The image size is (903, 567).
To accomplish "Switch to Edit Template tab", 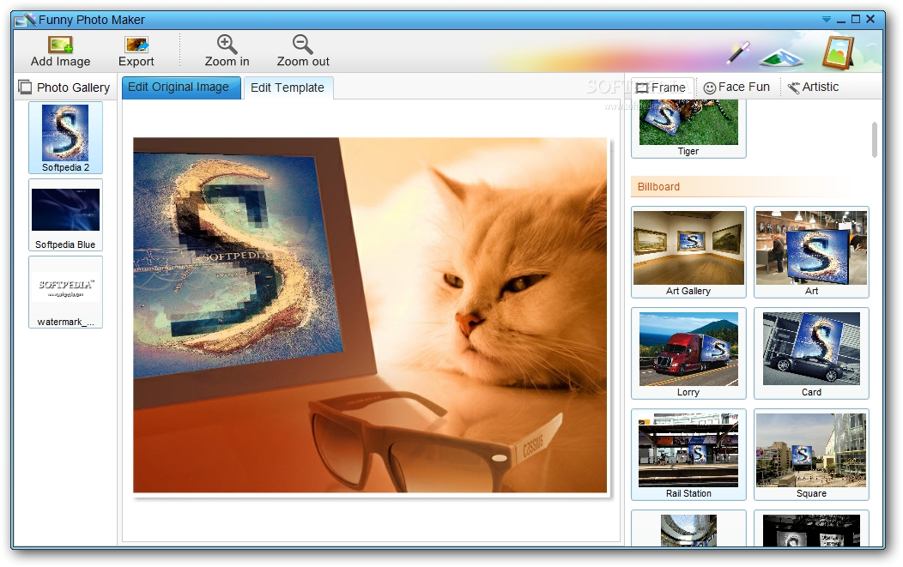I will coord(288,88).
